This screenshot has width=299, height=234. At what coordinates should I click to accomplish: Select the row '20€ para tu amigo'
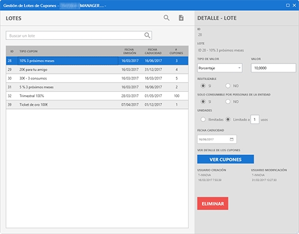[x=97, y=69]
